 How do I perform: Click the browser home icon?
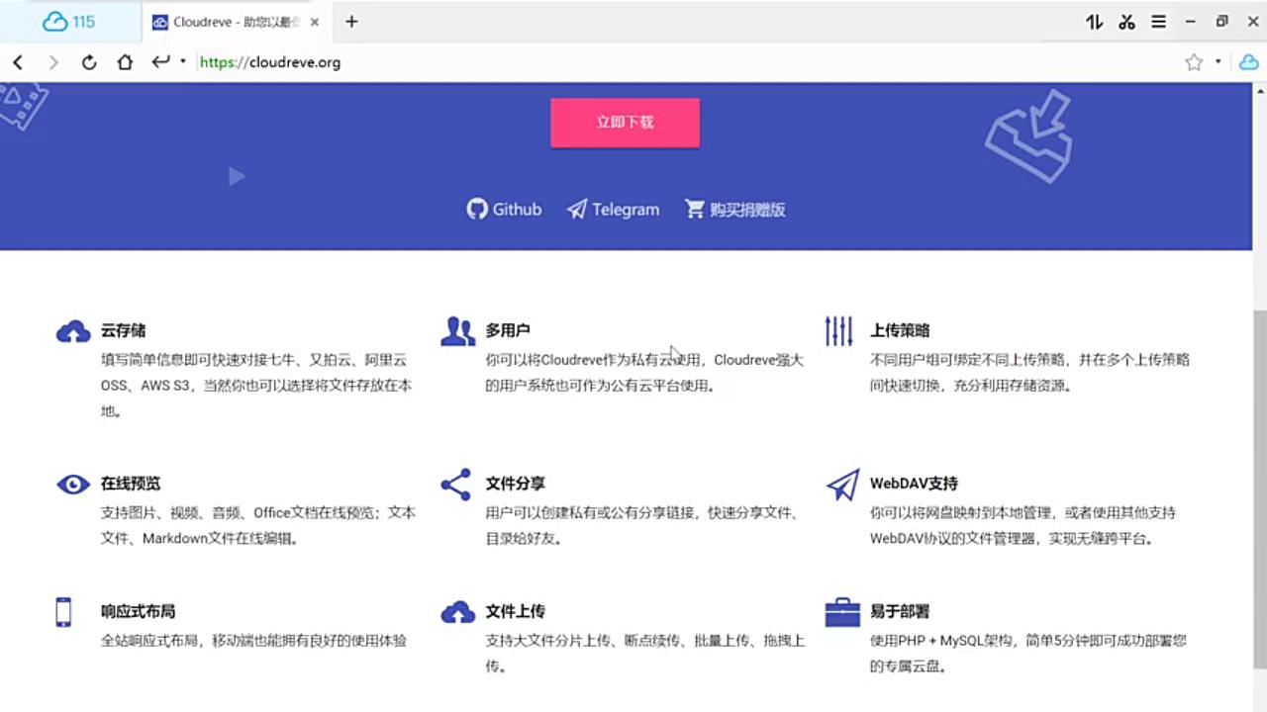tap(125, 62)
